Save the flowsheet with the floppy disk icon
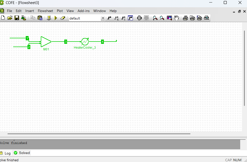The height and width of the screenshot is (162, 247). pos(17,18)
